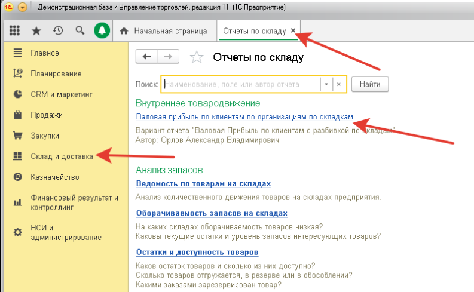
Task: Close the Отчеты по складу tab
Action: pos(292,30)
